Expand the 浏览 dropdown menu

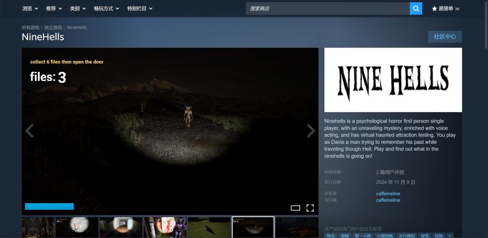click(x=30, y=9)
